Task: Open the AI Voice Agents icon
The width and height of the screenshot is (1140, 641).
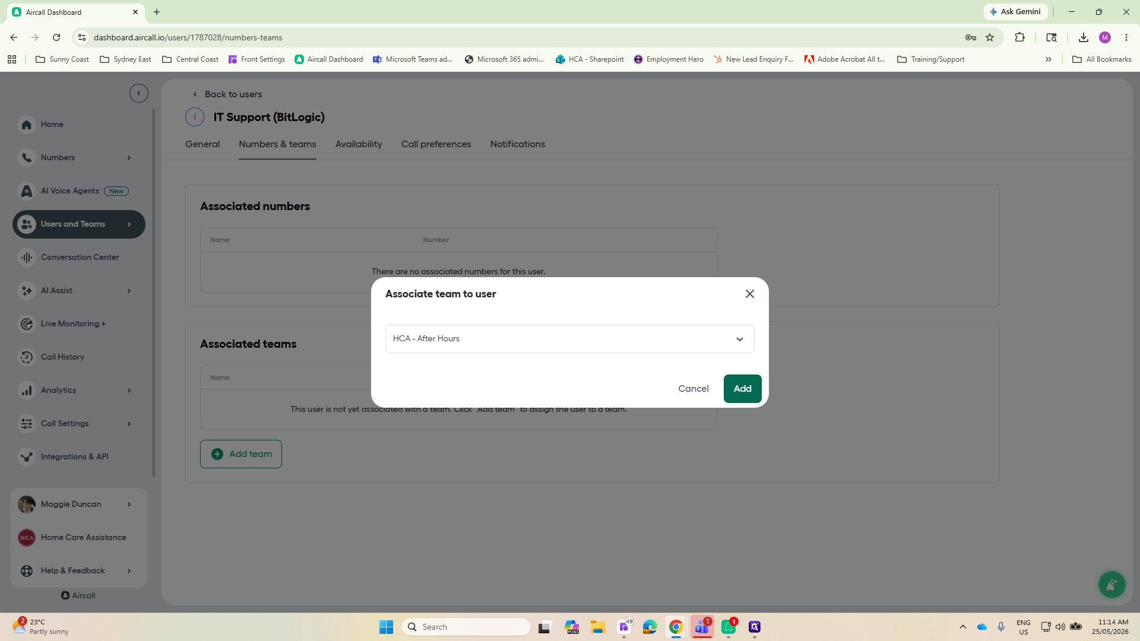Action: pos(27,191)
